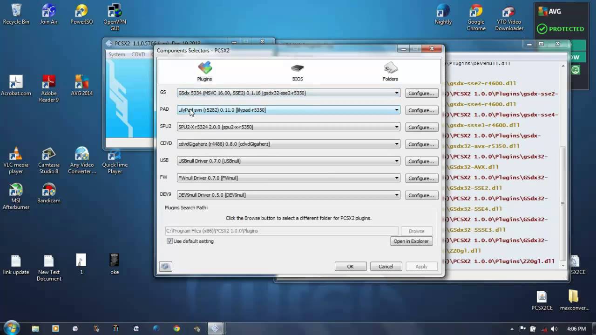596x335 pixels.
Task: Select the Camtasia Studio 8 icon
Action: coord(48,161)
